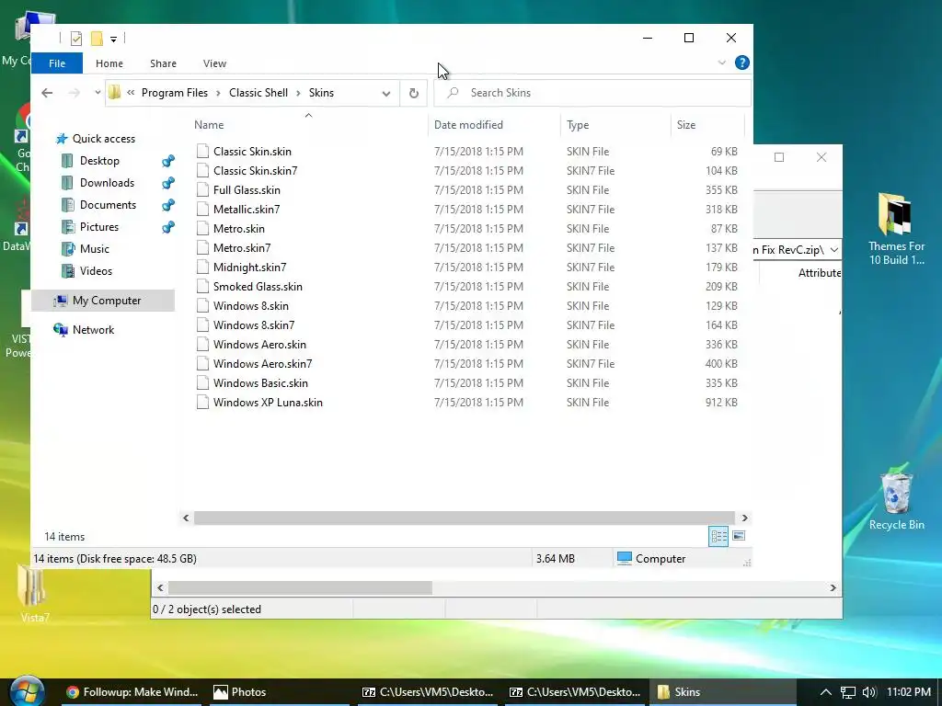Select the Metro.skin file icon

point(202,229)
